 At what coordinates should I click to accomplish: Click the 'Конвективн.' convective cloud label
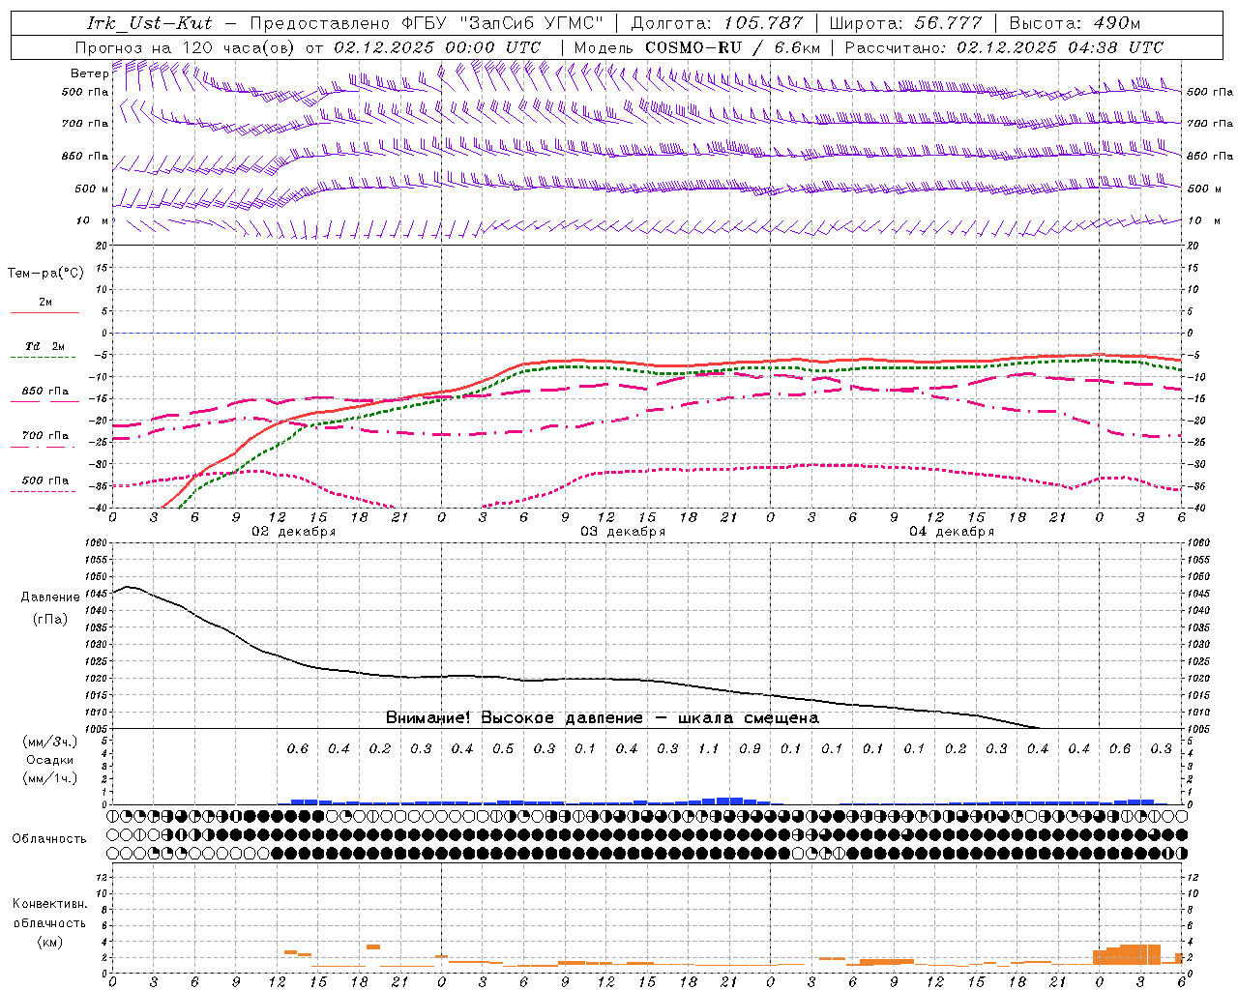tap(49, 904)
